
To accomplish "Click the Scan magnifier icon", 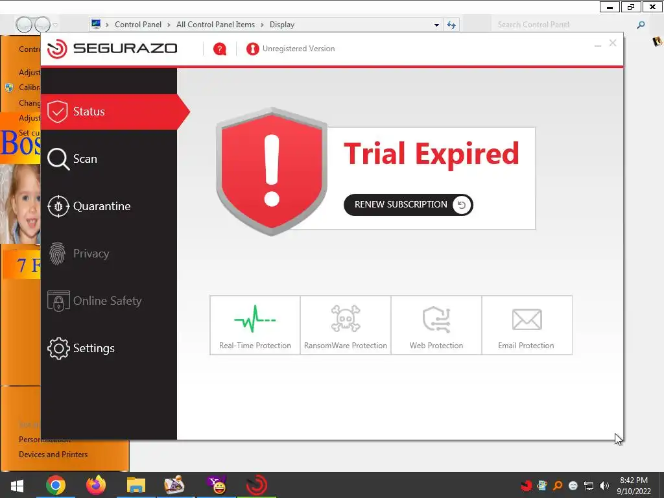I will 58,160.
